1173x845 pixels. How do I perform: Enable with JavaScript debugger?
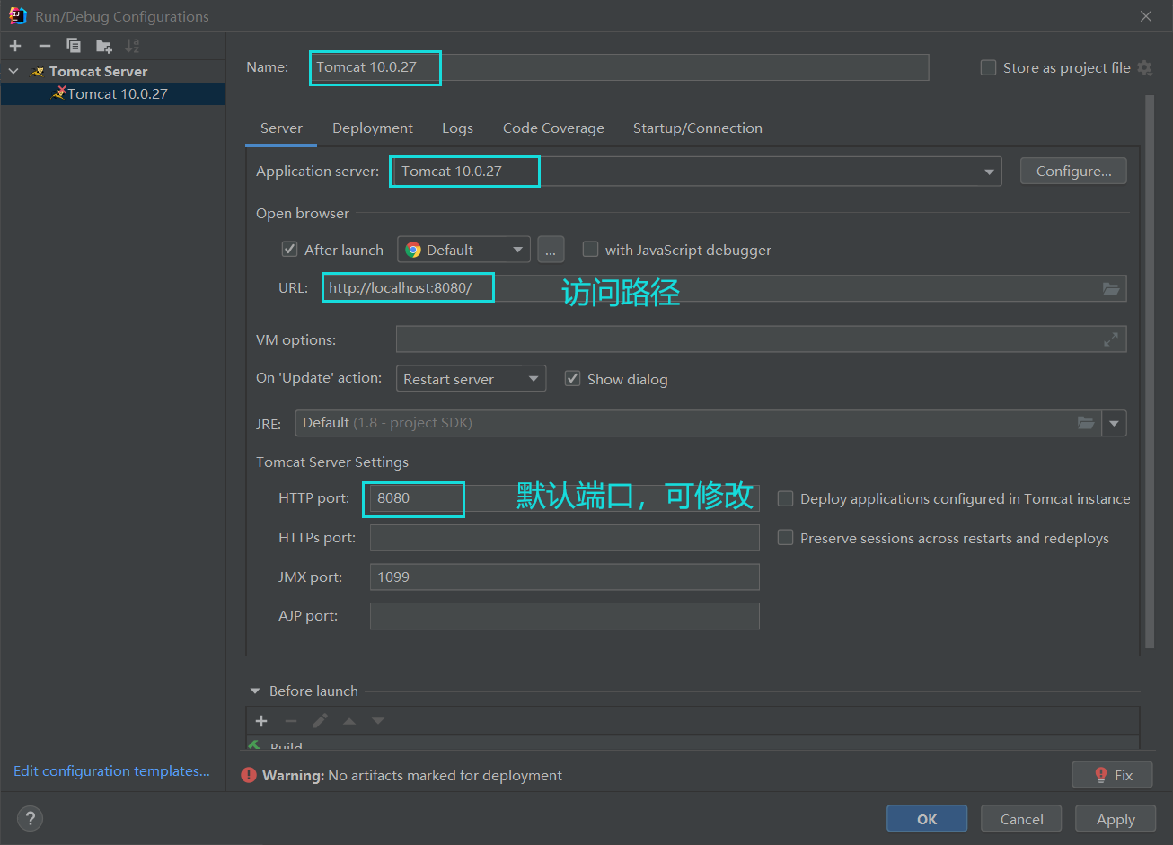pyautogui.click(x=590, y=250)
